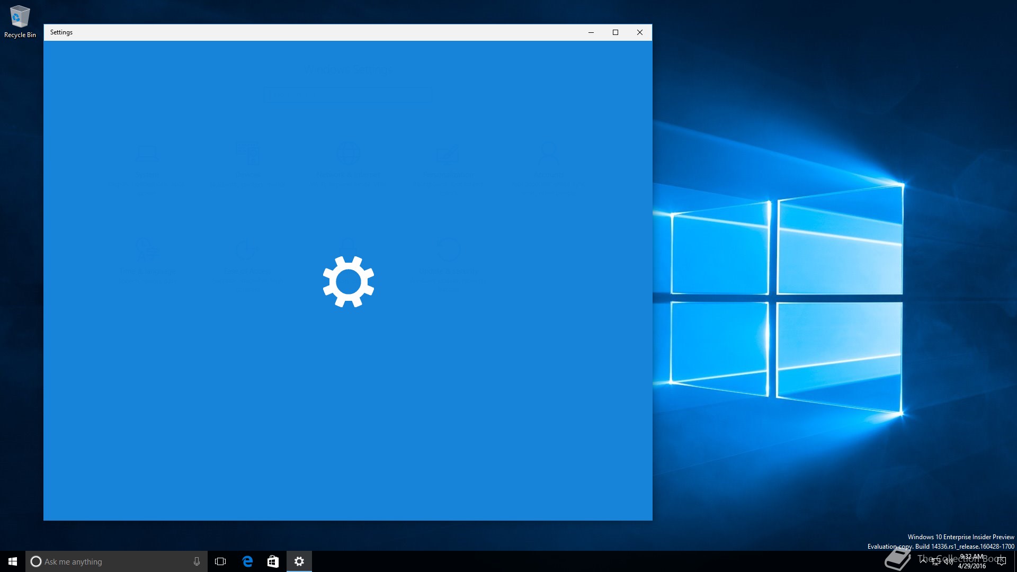Click the volume speaker tray icon

[948, 561]
